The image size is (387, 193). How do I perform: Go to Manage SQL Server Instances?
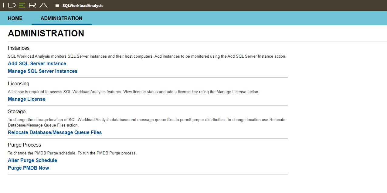click(42, 71)
